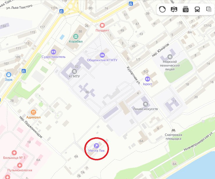
Task: Toggle the traffic layer circle icon
Action: (162, 9)
